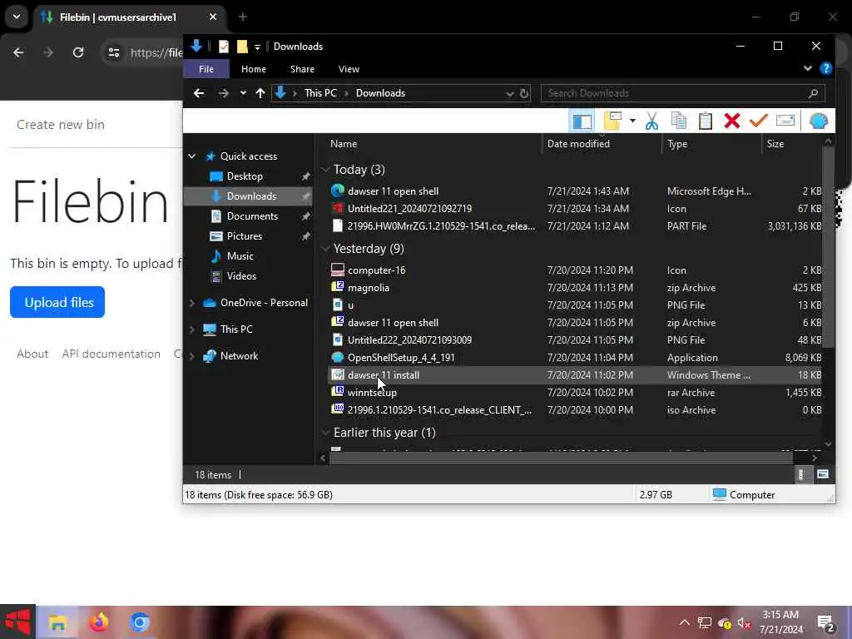
Task: Collapse the Yesterday (9) group
Action: [x=325, y=249]
